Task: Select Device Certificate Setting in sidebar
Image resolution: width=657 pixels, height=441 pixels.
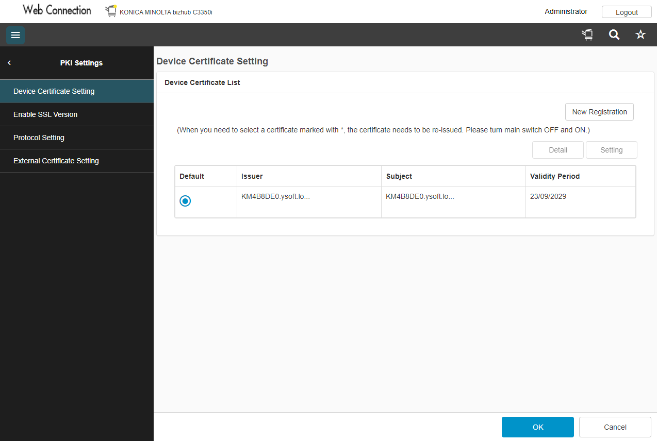Action: 54,91
